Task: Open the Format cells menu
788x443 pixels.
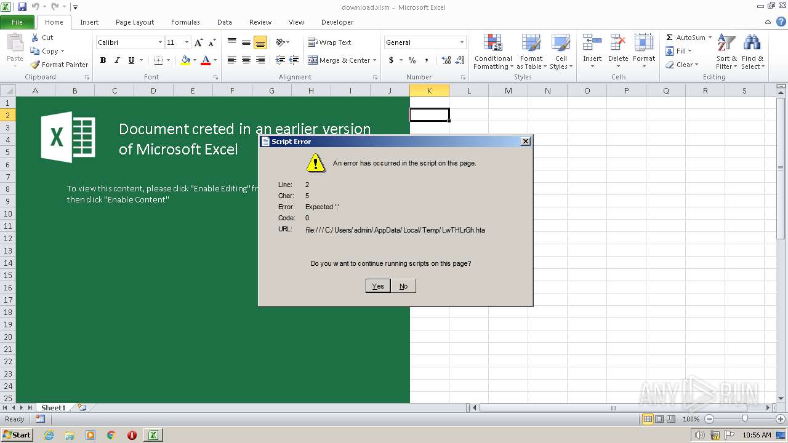Action: point(644,52)
